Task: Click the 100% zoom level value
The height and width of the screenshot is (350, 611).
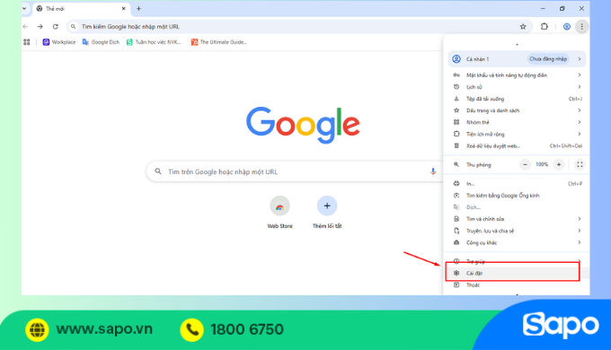Action: [542, 165]
